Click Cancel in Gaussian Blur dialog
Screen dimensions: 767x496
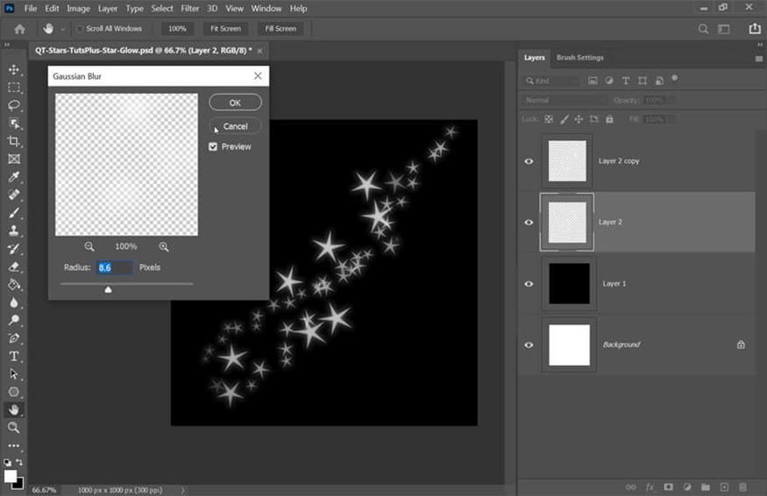click(x=235, y=126)
